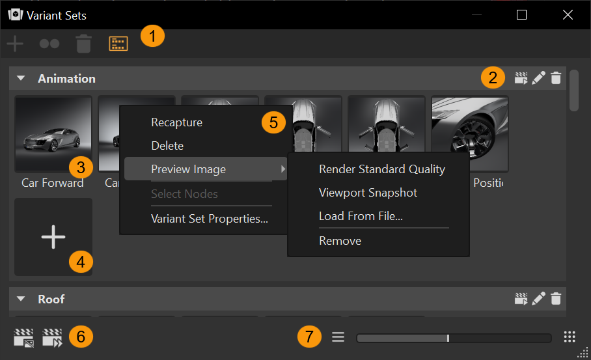Select Viewport Snapshot in submenu
591x360 pixels.
point(368,193)
